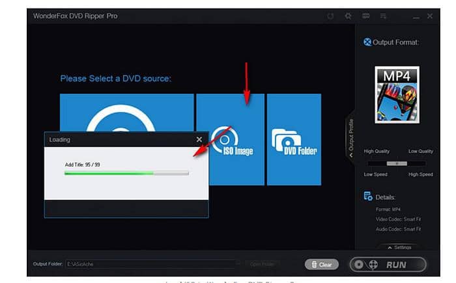Expand the Output Profile side tab
Viewport: 456px width, 283px height.
[350, 137]
